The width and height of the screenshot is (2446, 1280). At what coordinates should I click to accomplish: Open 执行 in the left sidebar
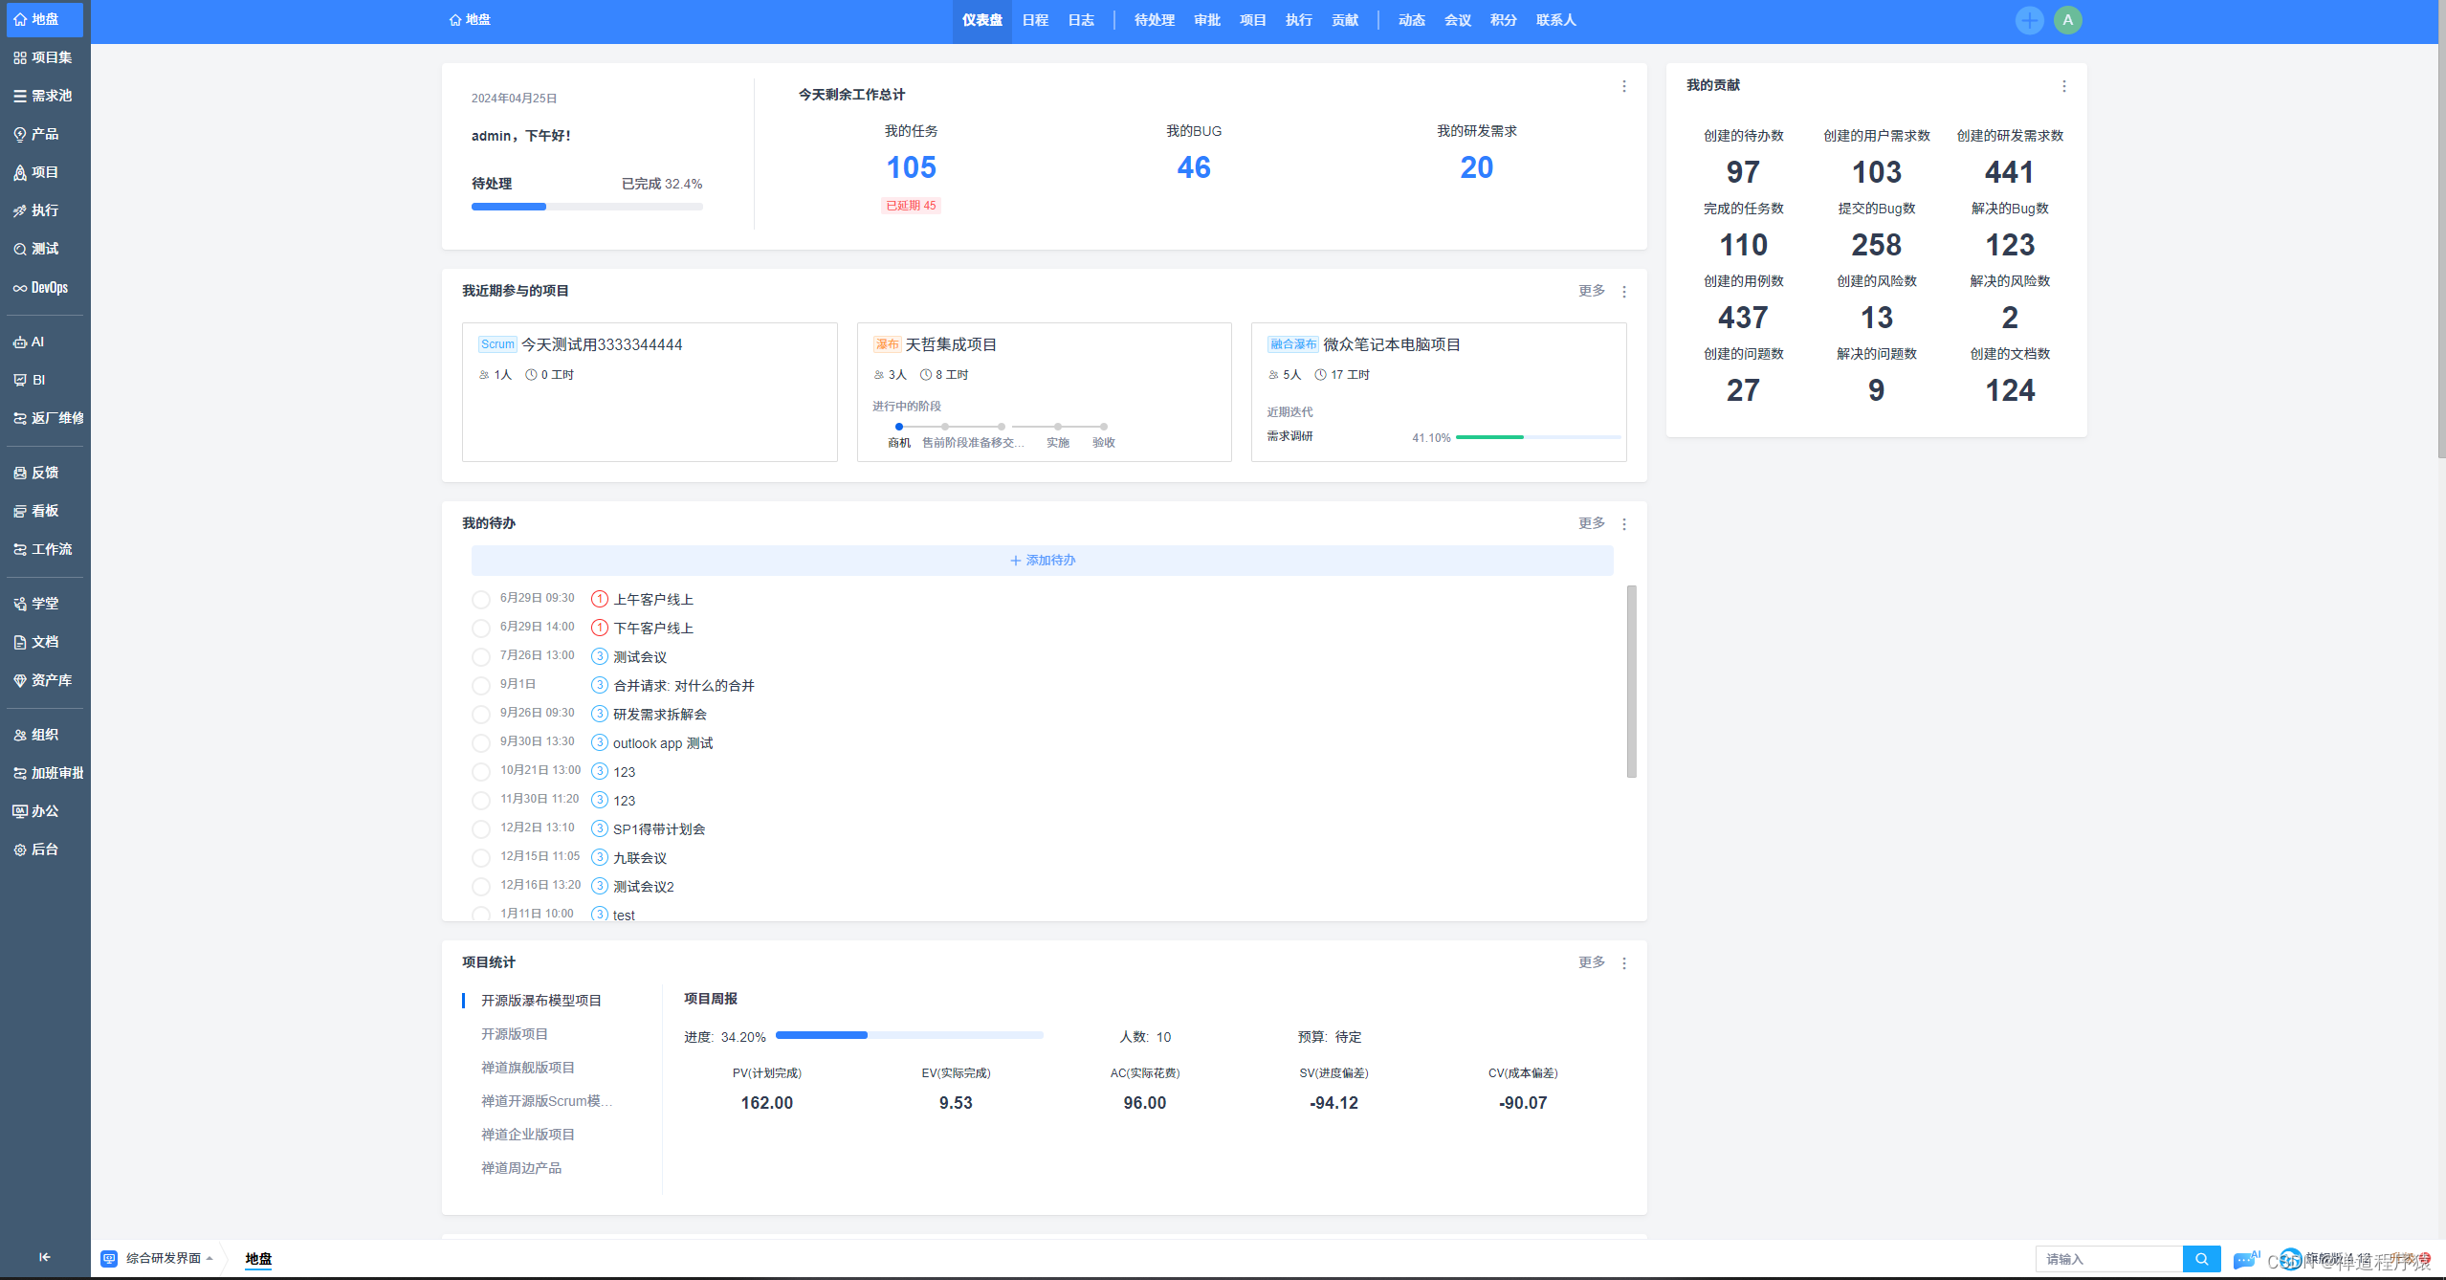(x=44, y=210)
